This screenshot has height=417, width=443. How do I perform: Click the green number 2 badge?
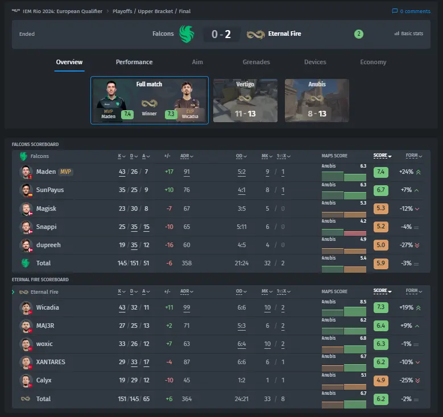click(x=358, y=34)
